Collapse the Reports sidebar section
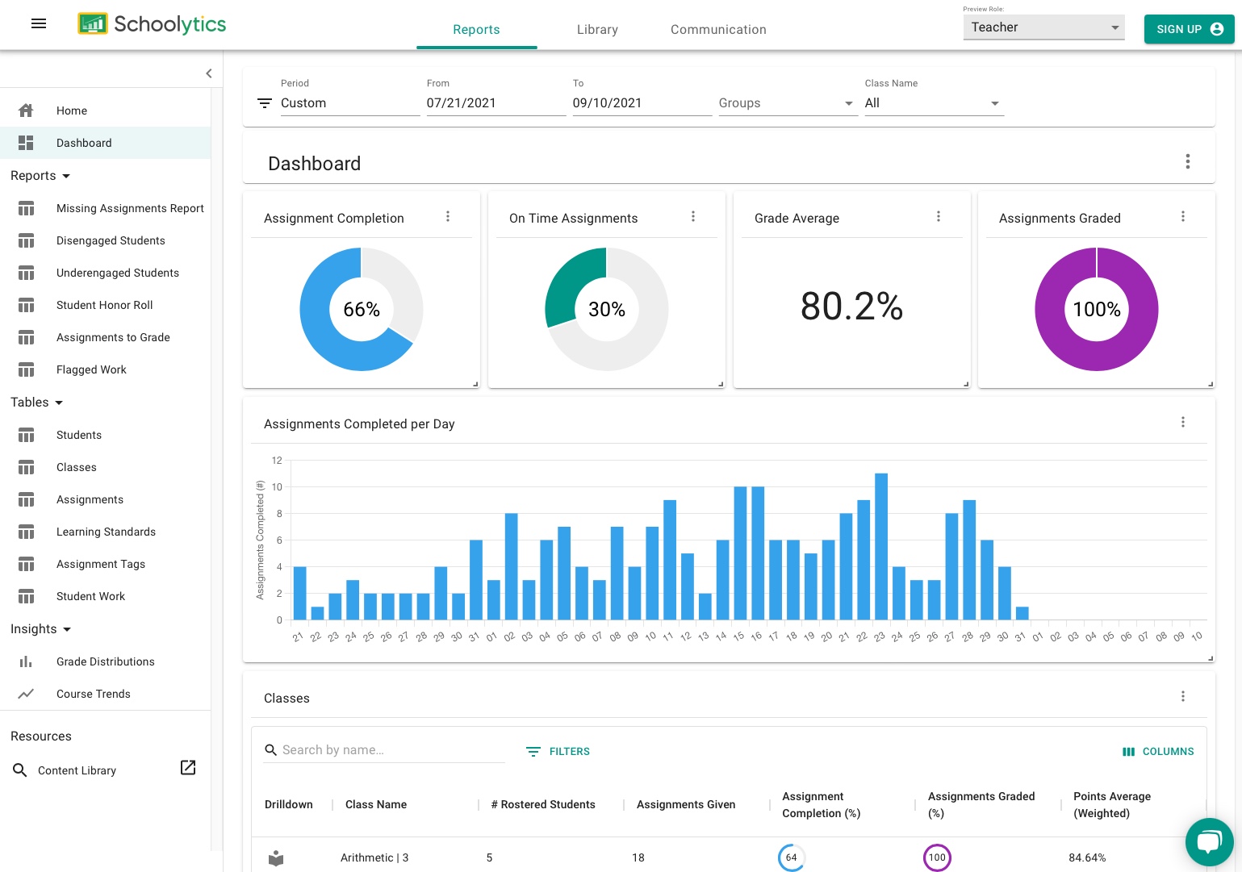The image size is (1242, 872). (40, 176)
